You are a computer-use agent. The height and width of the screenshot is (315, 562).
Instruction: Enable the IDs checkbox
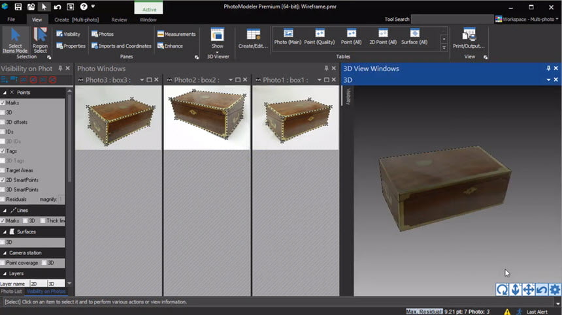point(3,132)
